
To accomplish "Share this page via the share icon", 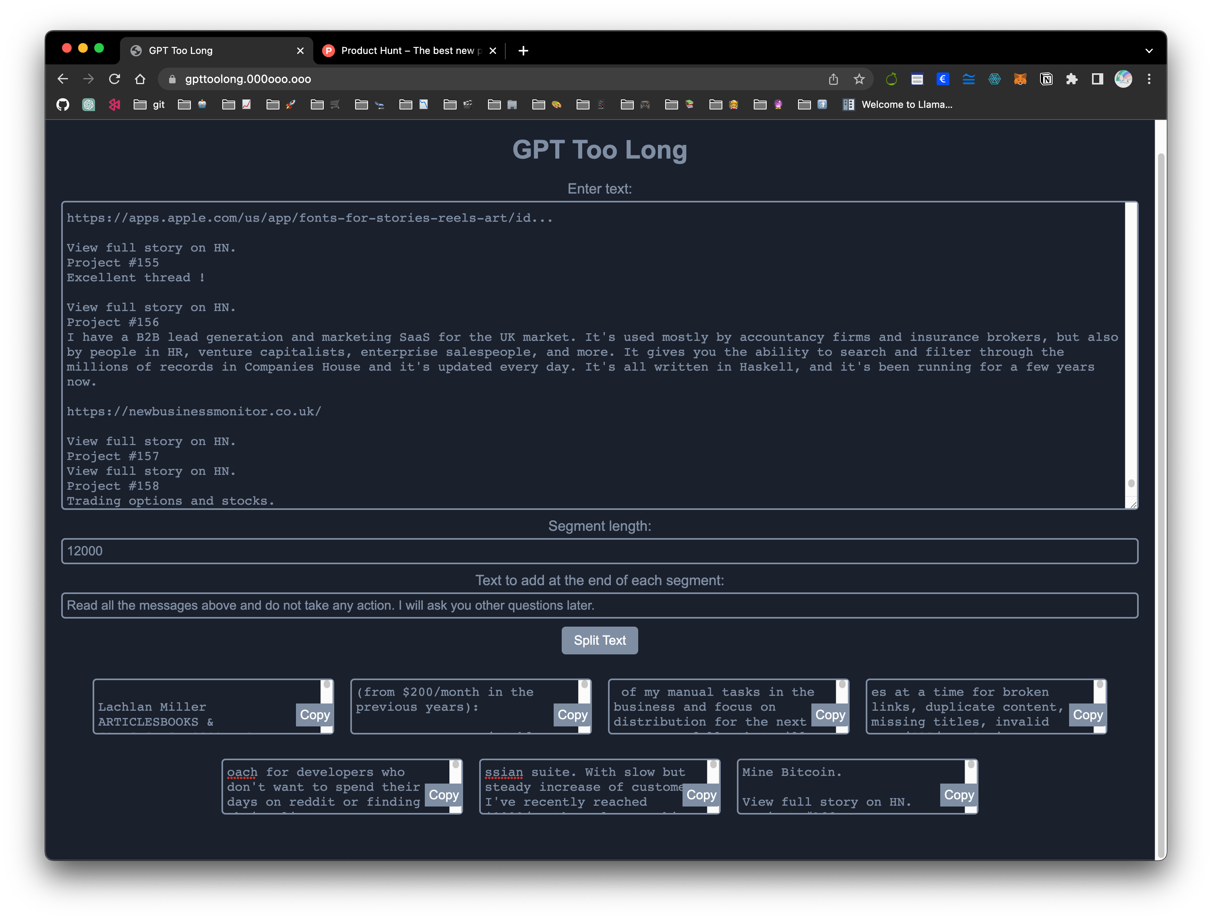I will coord(834,79).
